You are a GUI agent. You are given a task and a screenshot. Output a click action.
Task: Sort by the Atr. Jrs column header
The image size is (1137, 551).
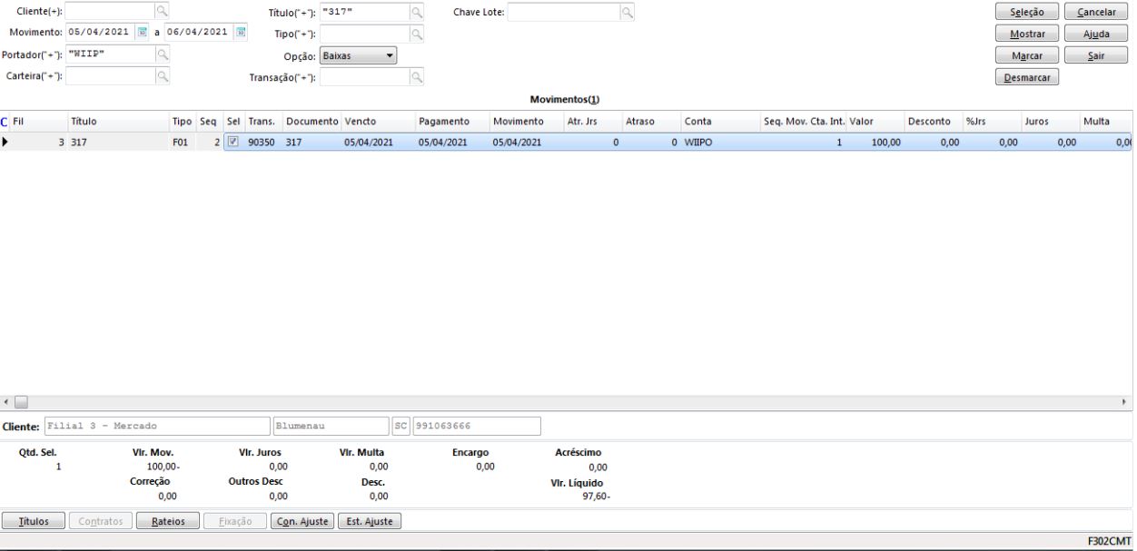coord(593,122)
